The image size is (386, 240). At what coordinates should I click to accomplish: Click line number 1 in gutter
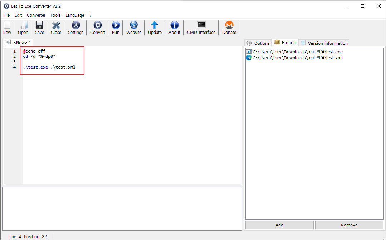(x=15, y=51)
